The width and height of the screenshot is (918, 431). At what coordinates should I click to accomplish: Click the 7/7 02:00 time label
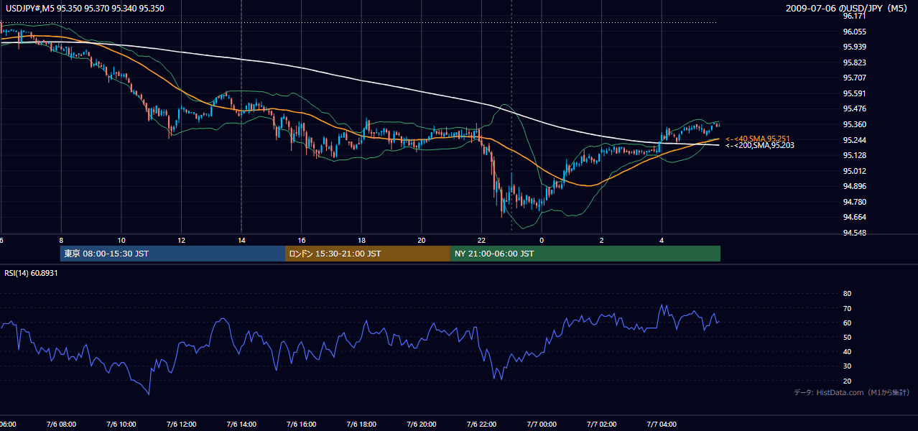(602, 425)
